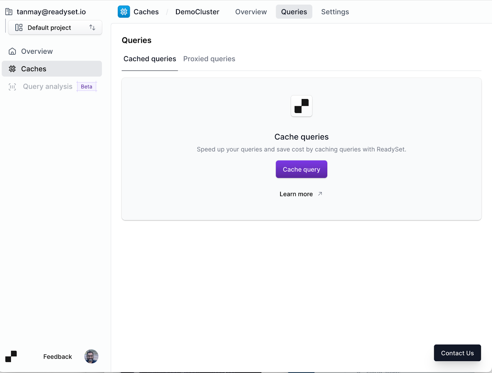Open Query analysis in the sidebar
Screen dimensions: 492x373
click(x=47, y=87)
